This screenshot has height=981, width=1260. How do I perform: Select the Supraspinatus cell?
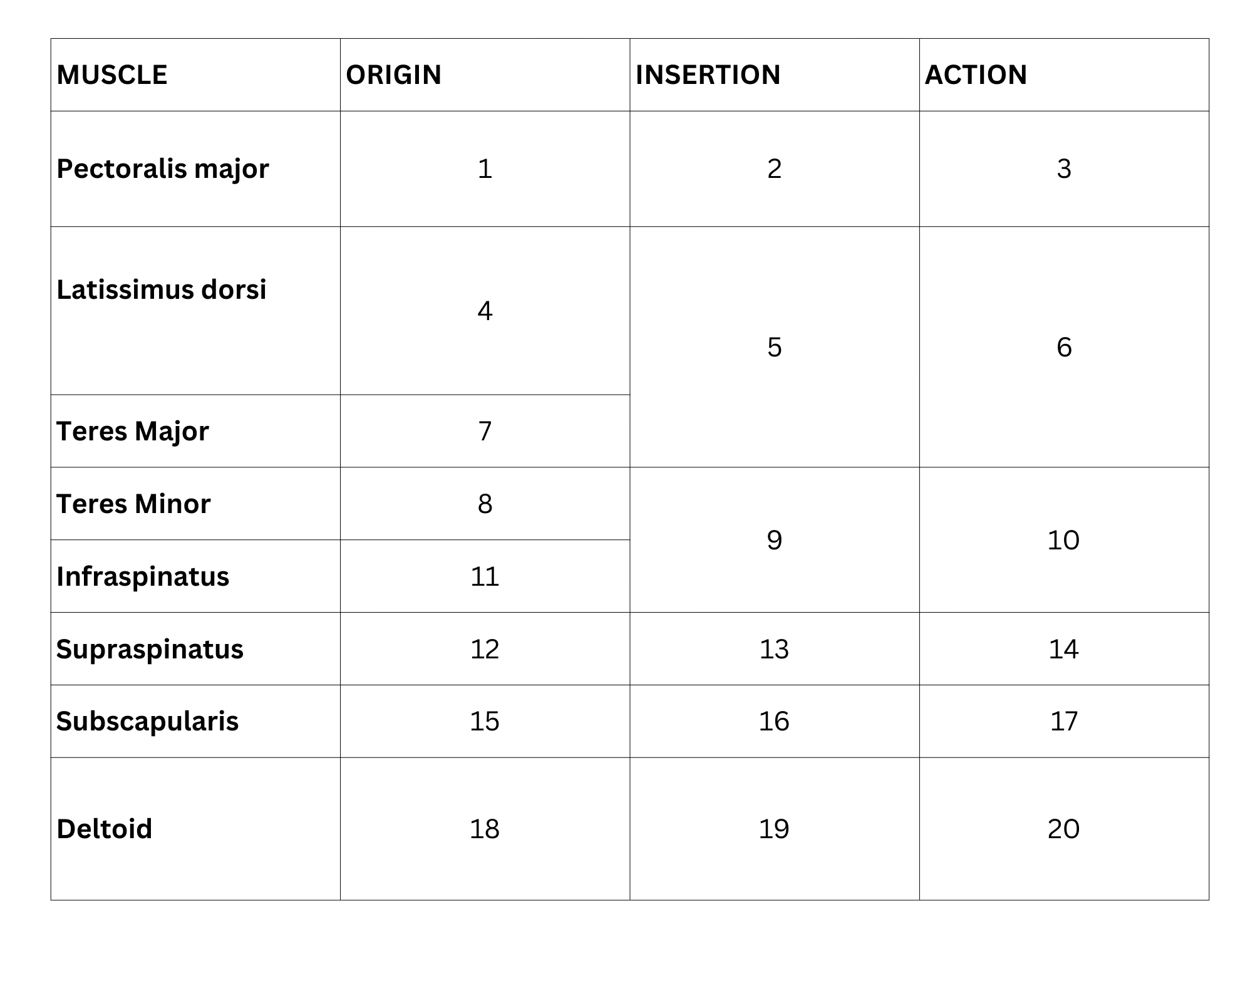tap(150, 649)
